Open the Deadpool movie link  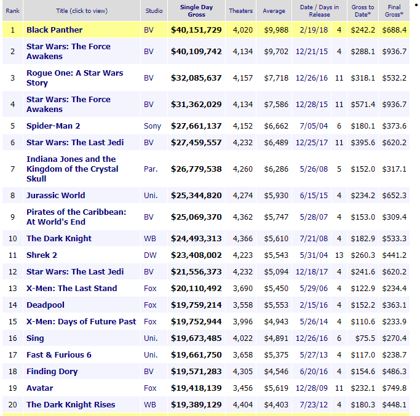click(45, 305)
